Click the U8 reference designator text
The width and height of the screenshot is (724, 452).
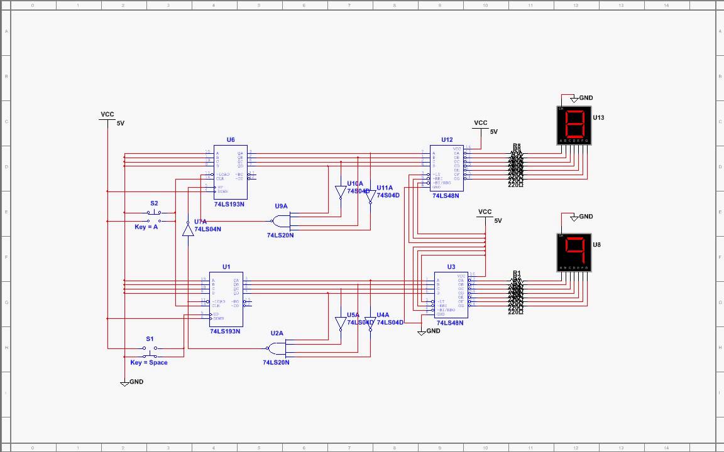[x=596, y=245]
